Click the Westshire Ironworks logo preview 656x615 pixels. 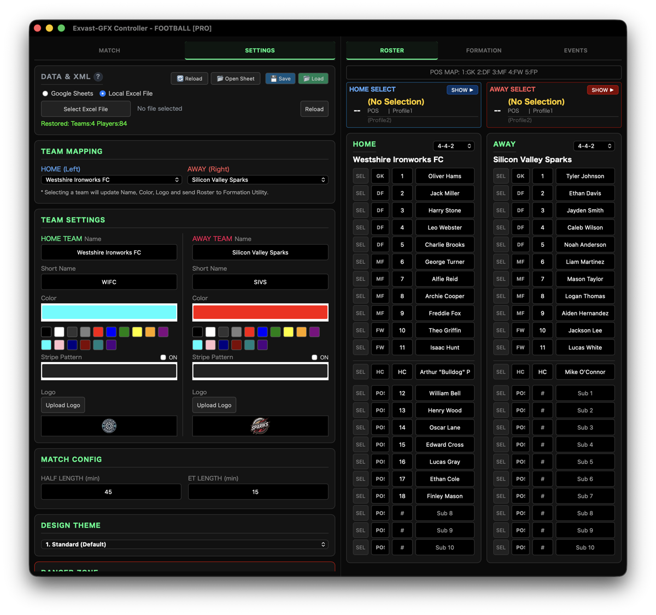point(109,425)
